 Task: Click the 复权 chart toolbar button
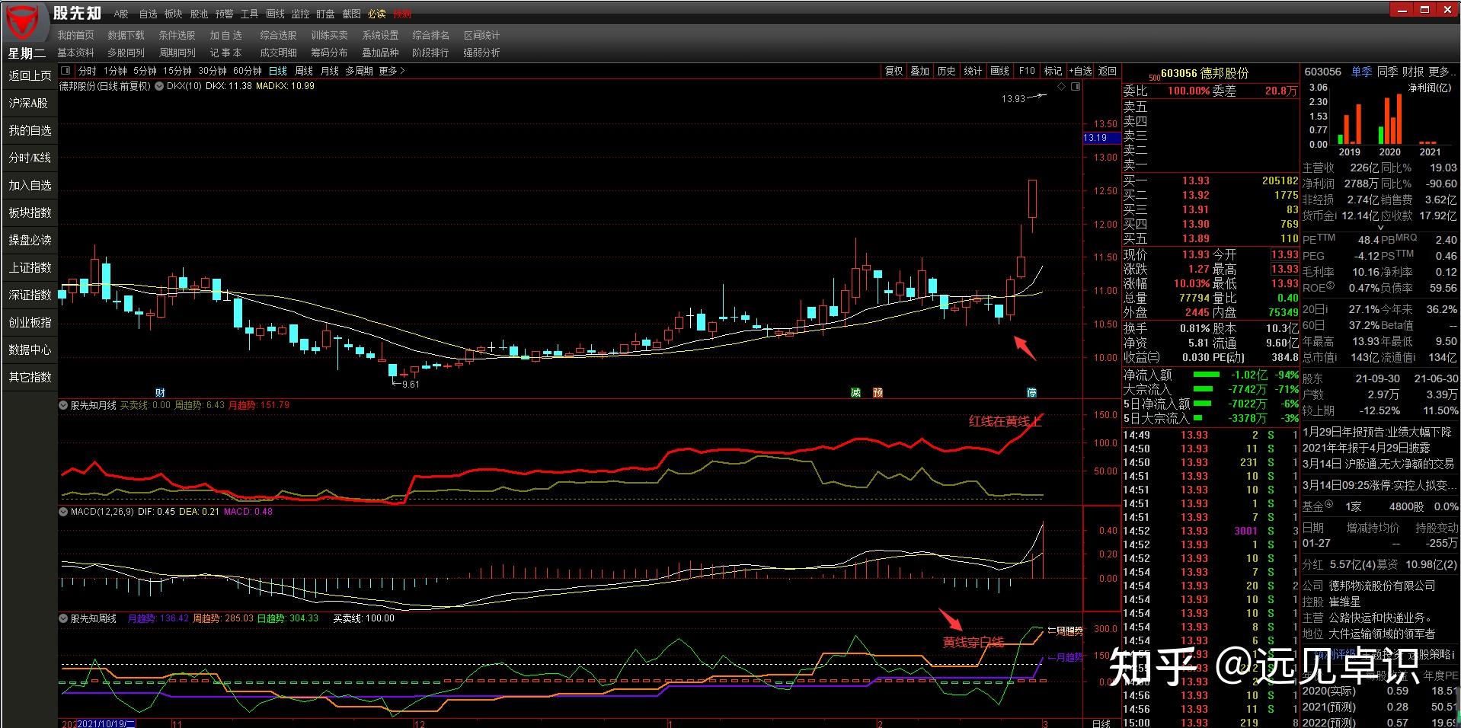[x=894, y=71]
